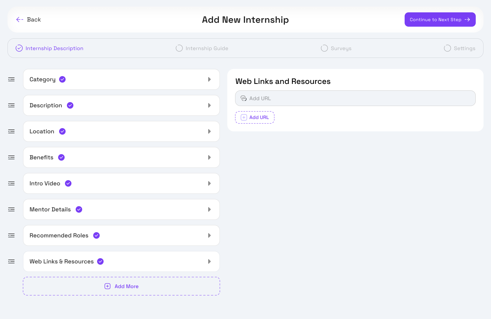491x319 pixels.
Task: Expand the Recommended Roles section arrow
Action: click(209, 235)
